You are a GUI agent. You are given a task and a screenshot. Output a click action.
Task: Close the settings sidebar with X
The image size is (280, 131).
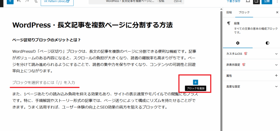pos(277,12)
